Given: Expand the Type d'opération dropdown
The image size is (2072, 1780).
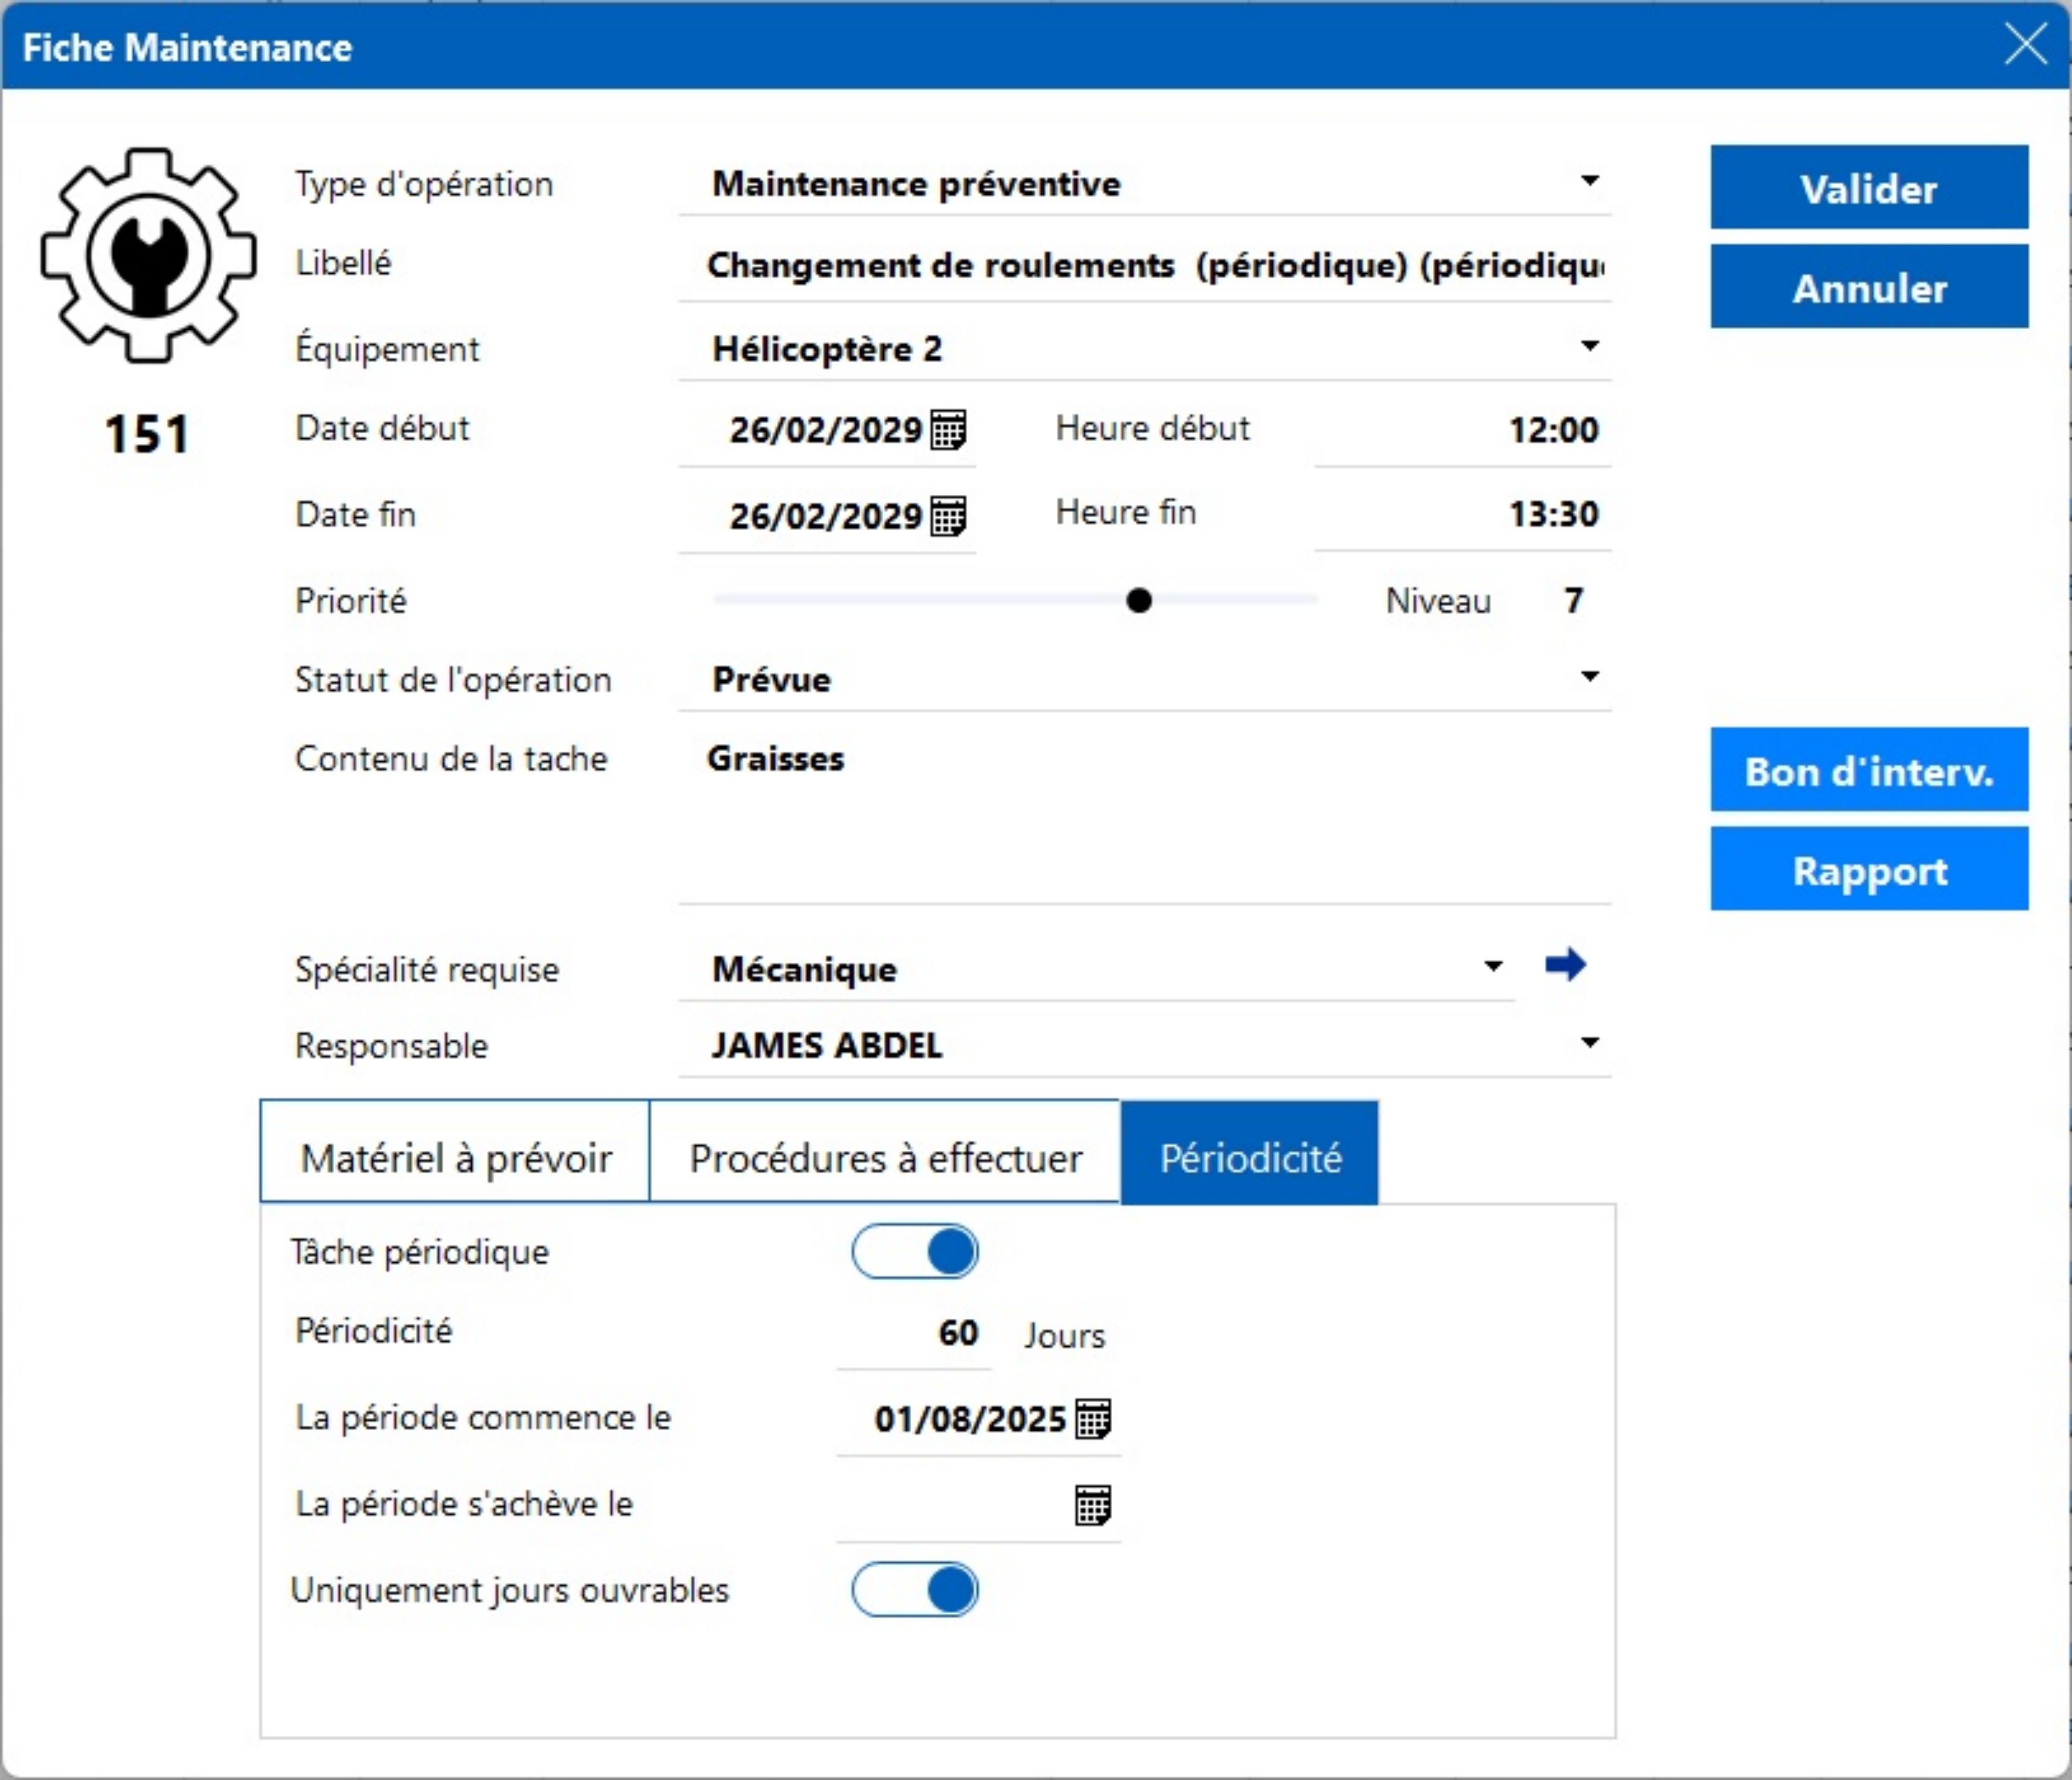Looking at the screenshot, I should point(1589,181).
